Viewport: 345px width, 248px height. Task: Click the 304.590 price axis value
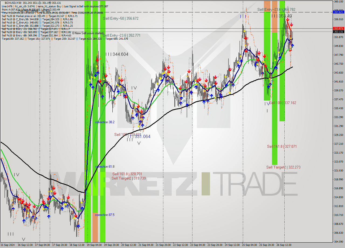[x=339, y=242]
